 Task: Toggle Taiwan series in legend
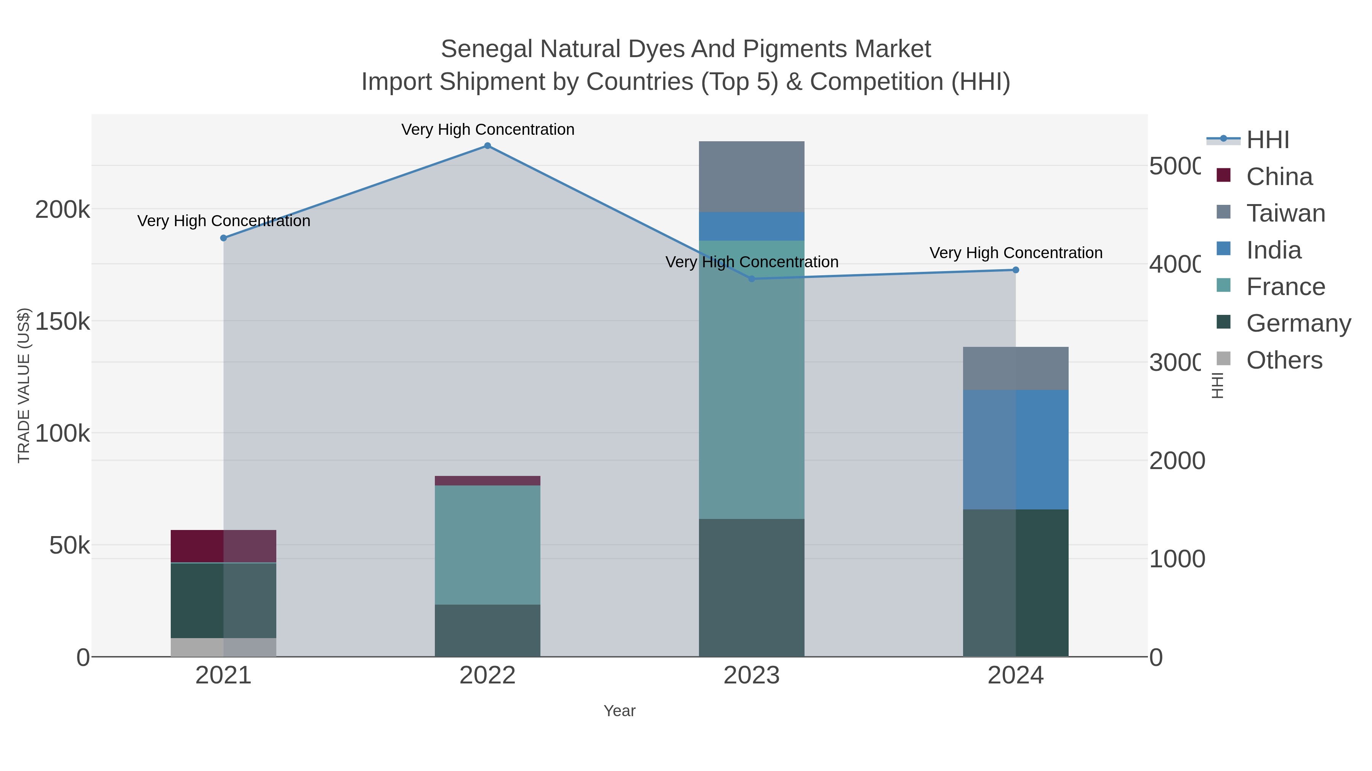coord(1271,213)
